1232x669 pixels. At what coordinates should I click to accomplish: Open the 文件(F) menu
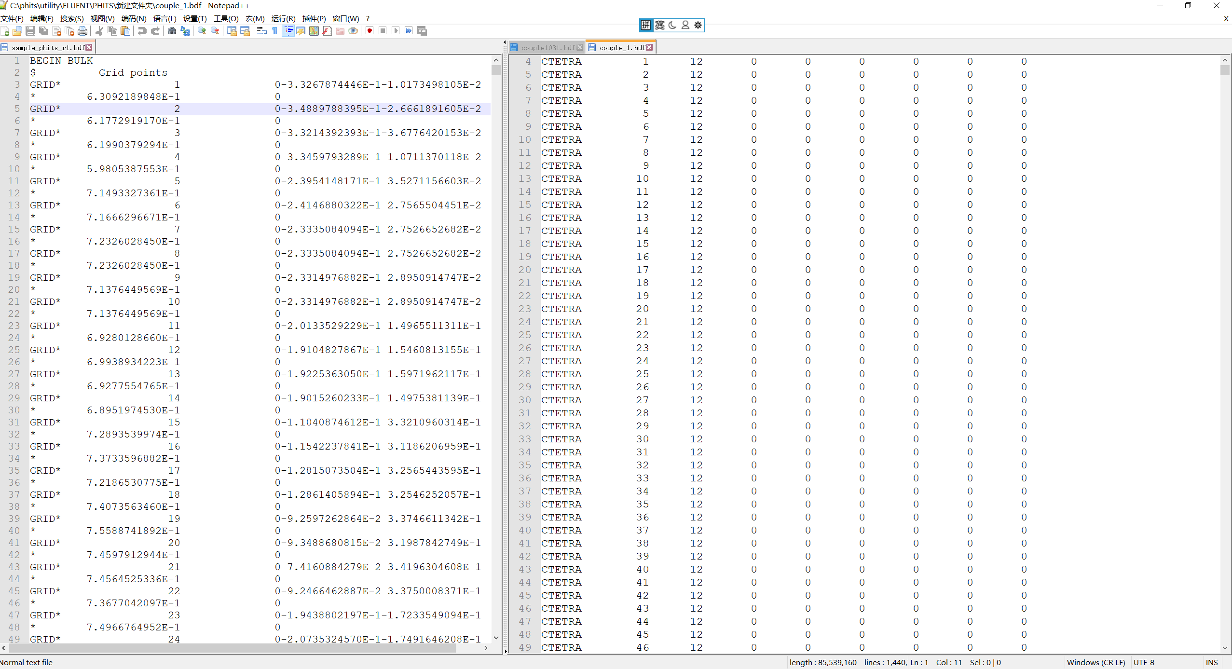click(12, 18)
